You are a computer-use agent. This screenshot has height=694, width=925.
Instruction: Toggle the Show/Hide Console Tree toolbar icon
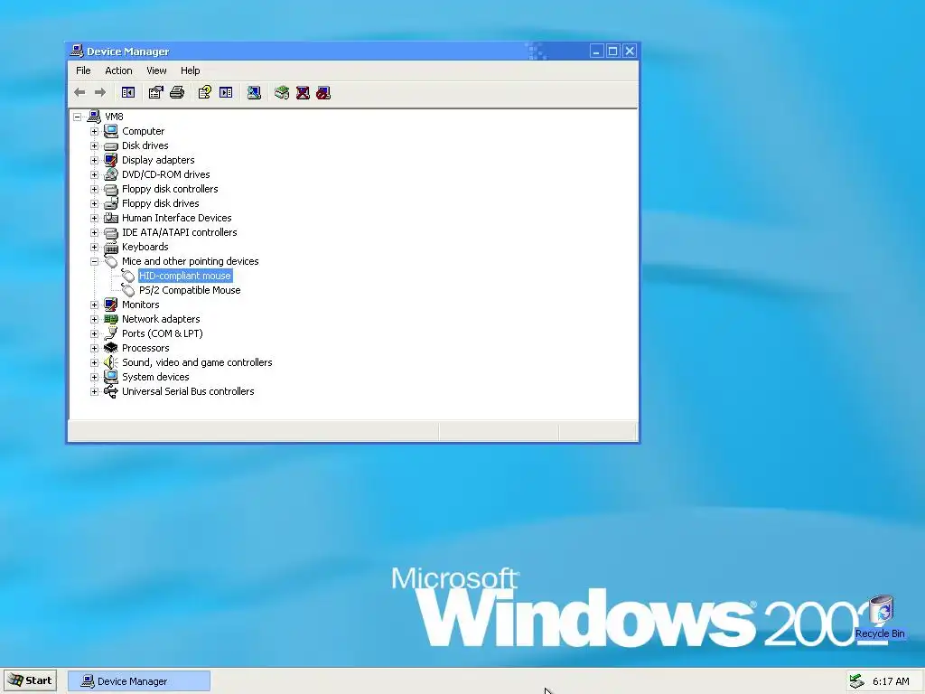click(128, 93)
